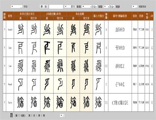The width and height of the screenshot is (156, 120).
Task: Open 宋本 後 glyph in 036疋 row
Action: pyautogui.click(x=47, y=29)
